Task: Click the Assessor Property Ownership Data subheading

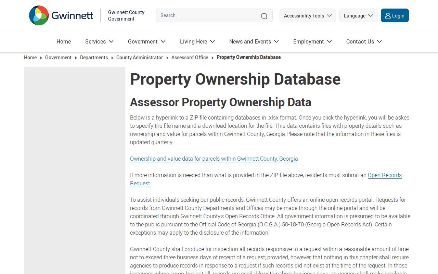Action: tap(221, 102)
